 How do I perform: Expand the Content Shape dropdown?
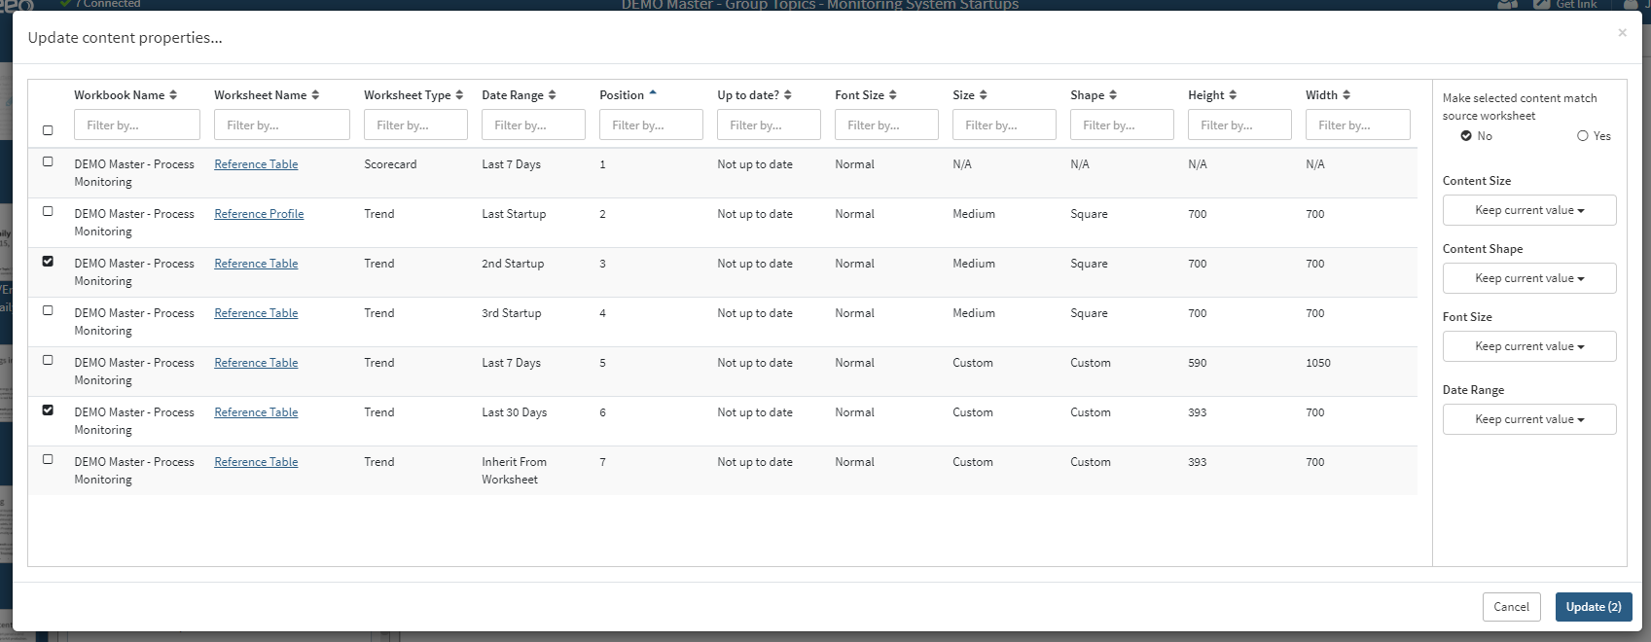click(x=1528, y=278)
